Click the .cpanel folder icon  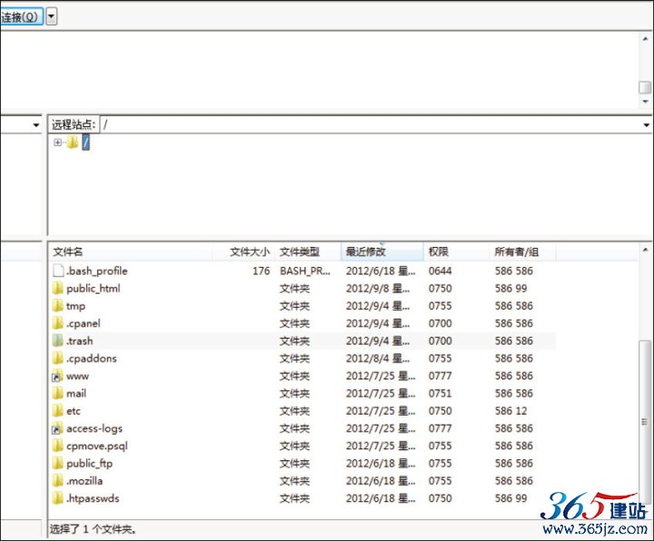pos(58,323)
